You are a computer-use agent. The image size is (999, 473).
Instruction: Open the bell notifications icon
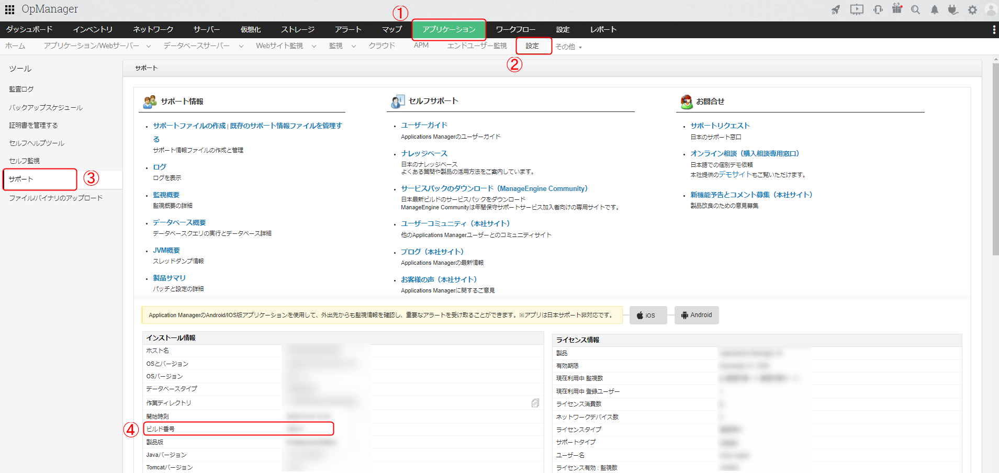934,9
